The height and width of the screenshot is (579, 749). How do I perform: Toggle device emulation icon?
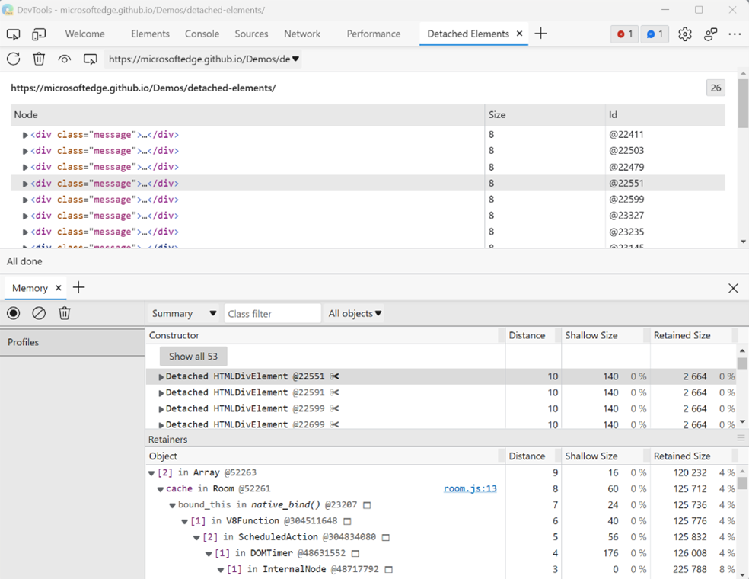(x=39, y=34)
